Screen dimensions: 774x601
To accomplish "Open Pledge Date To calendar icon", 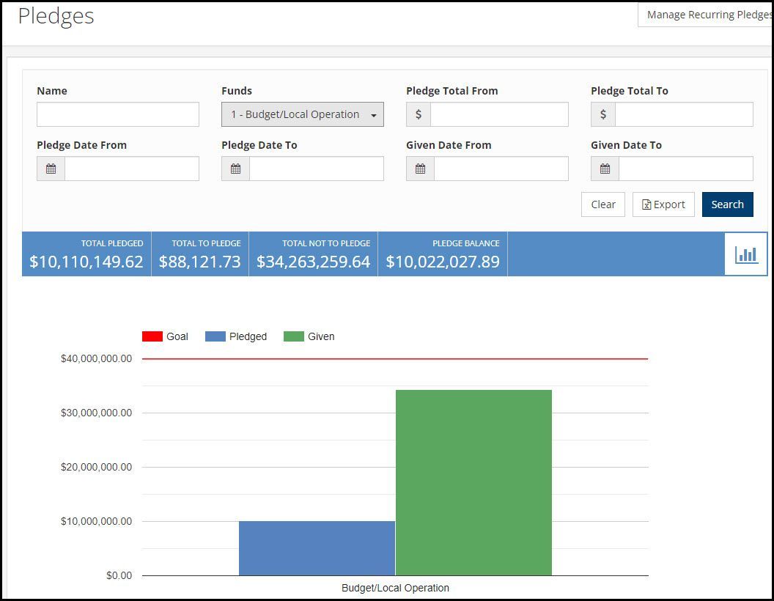I will point(235,169).
